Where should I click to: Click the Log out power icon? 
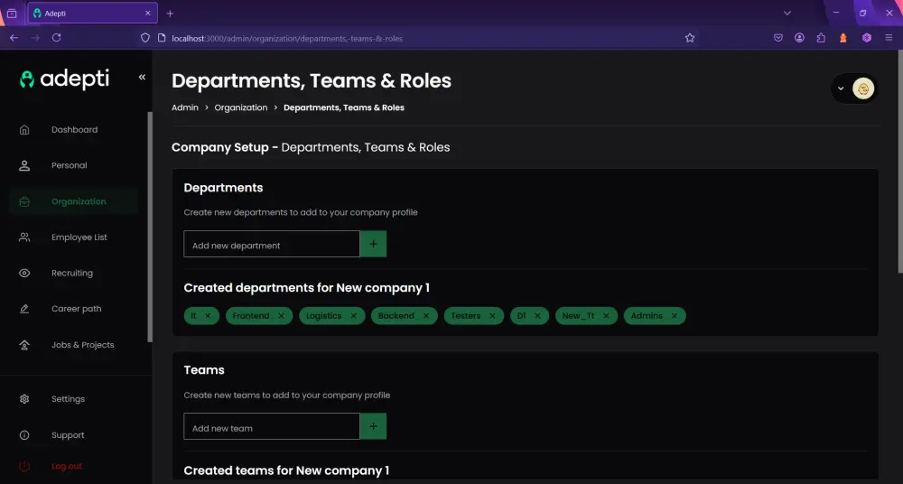tap(24, 466)
